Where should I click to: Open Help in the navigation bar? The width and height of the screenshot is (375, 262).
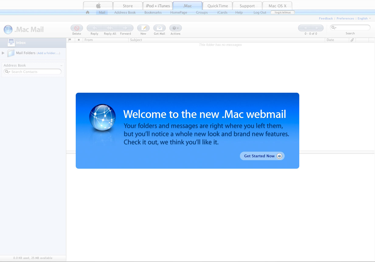pyautogui.click(x=239, y=12)
